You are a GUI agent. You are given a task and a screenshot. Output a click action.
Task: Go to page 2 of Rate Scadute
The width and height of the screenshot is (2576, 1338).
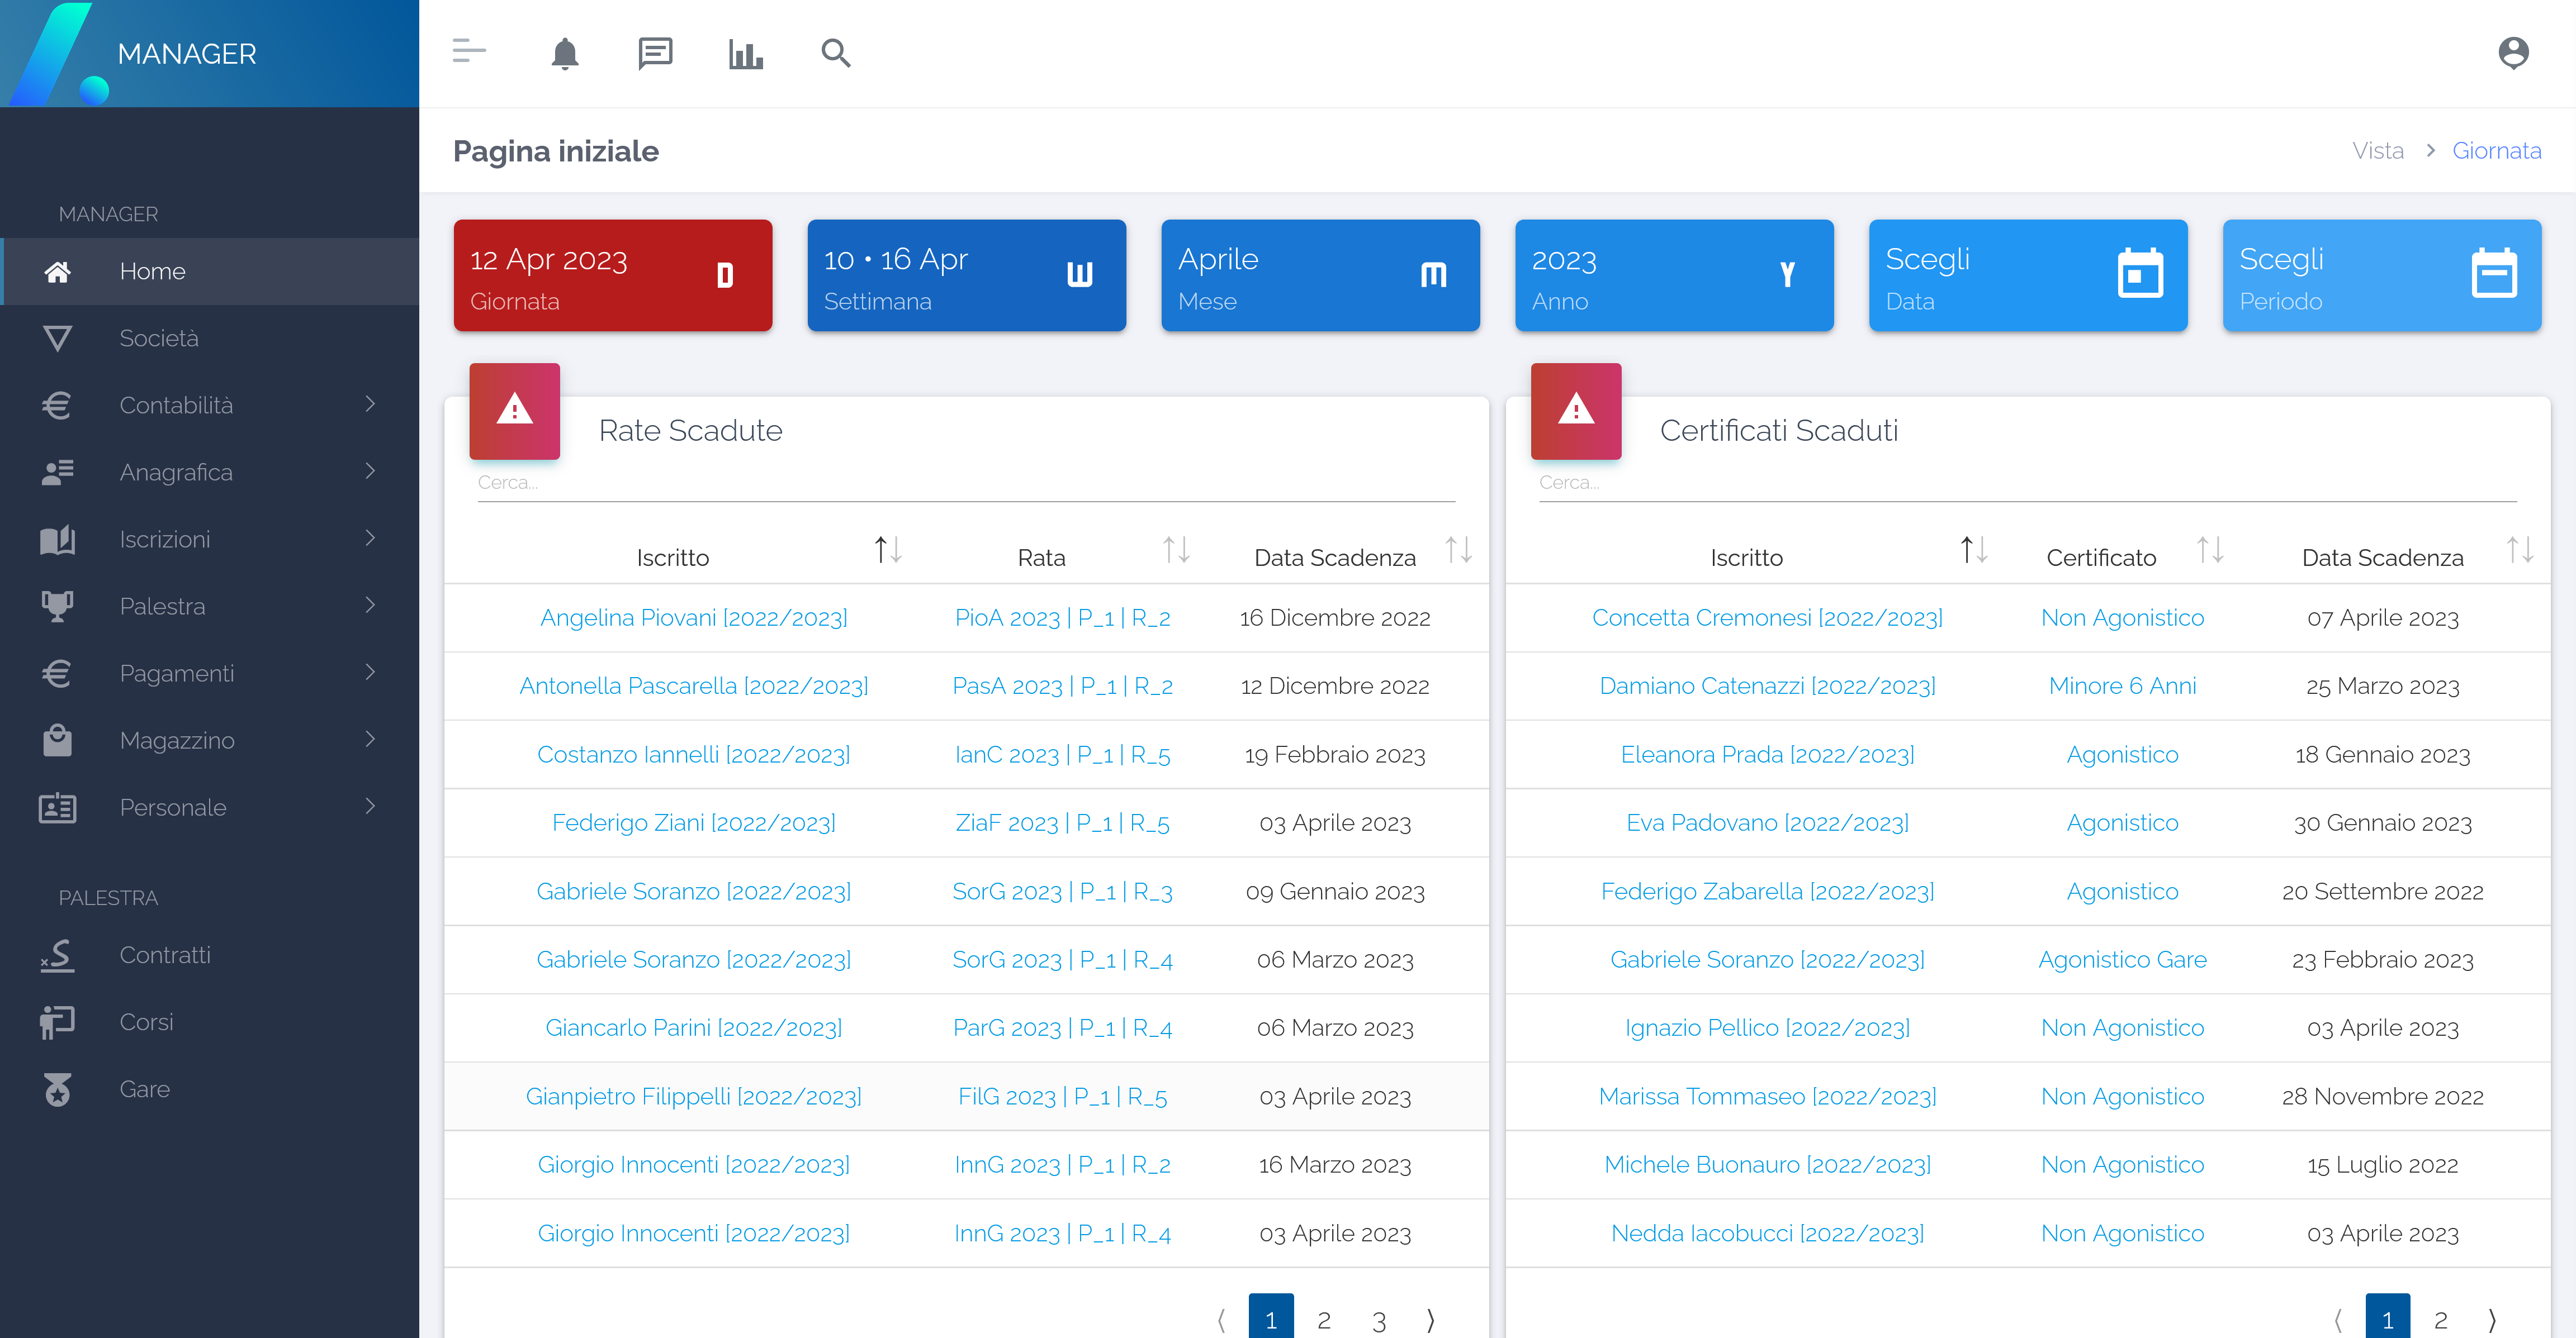(1323, 1320)
